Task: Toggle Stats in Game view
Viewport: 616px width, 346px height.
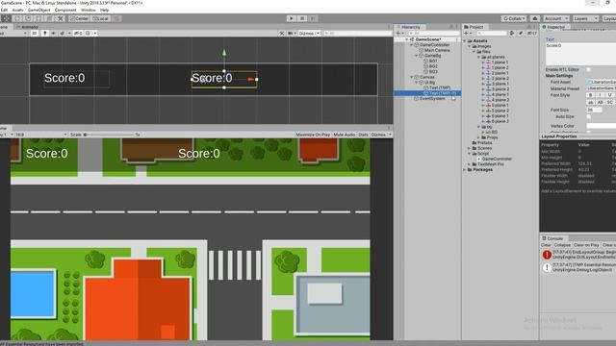Action: (363, 135)
